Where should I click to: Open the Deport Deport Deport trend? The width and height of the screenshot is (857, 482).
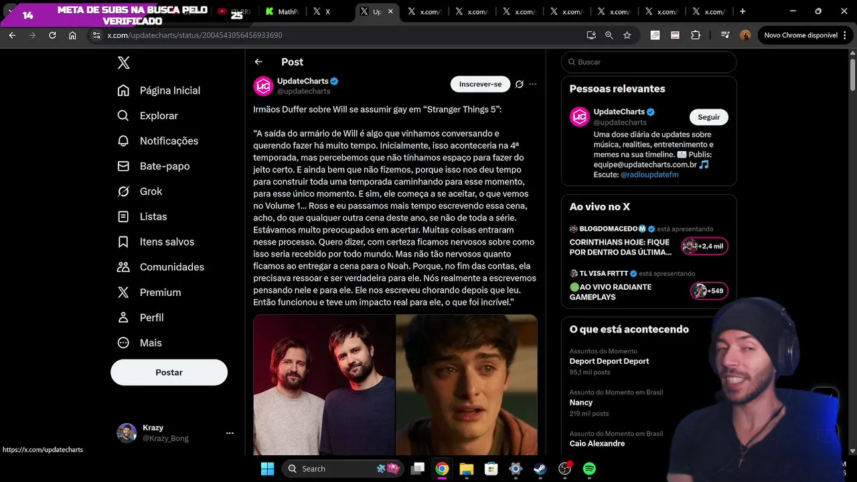pos(609,361)
